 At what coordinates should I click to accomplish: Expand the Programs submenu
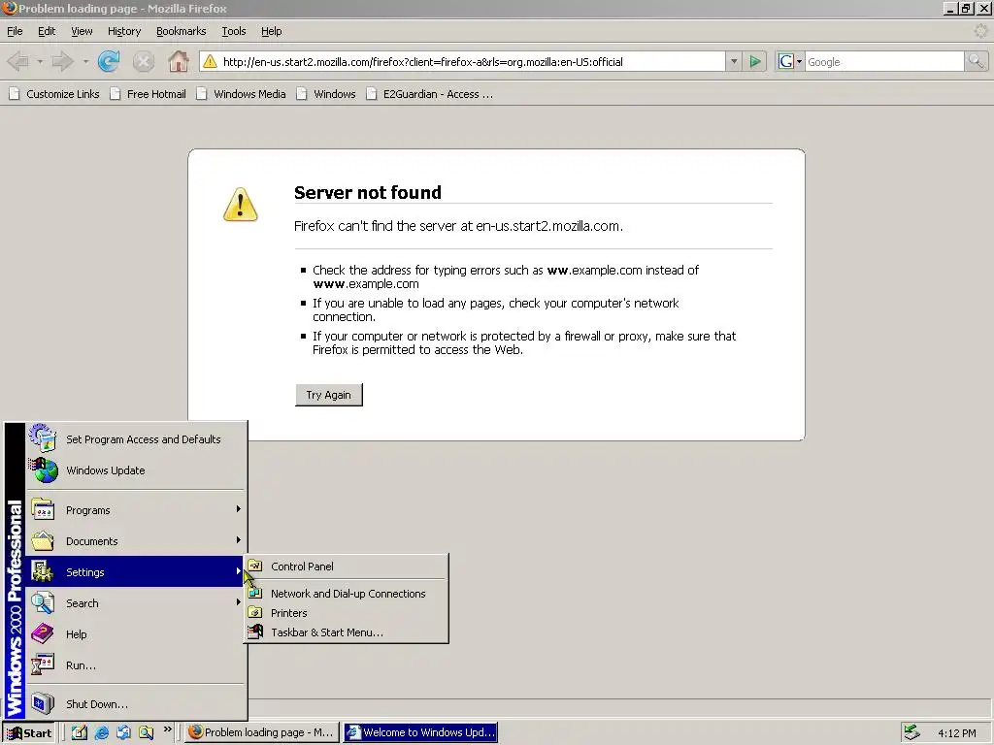[x=136, y=510]
